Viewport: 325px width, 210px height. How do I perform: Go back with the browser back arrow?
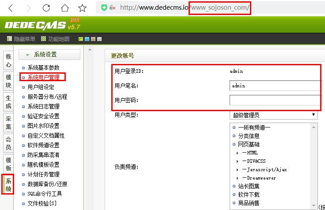tap(11, 8)
